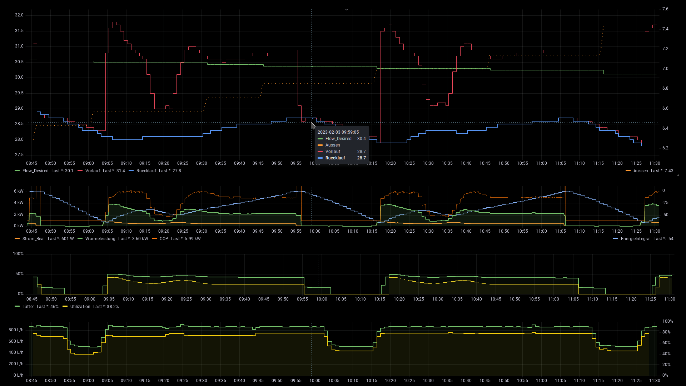
Task: Click Utilization value 'Last *: 38.2%'
Action: pos(106,307)
